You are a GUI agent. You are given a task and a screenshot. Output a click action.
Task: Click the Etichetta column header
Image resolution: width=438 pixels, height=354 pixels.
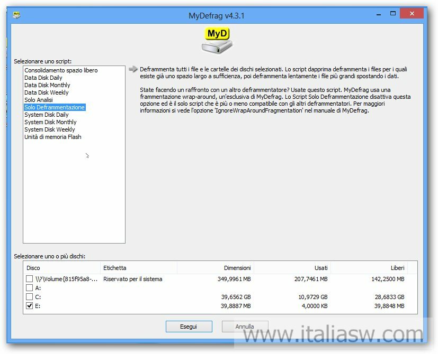tap(115, 268)
